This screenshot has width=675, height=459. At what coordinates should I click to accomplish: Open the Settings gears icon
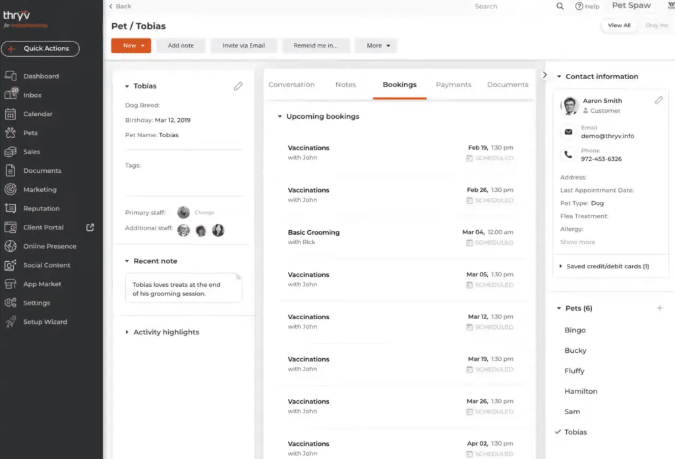coord(11,303)
